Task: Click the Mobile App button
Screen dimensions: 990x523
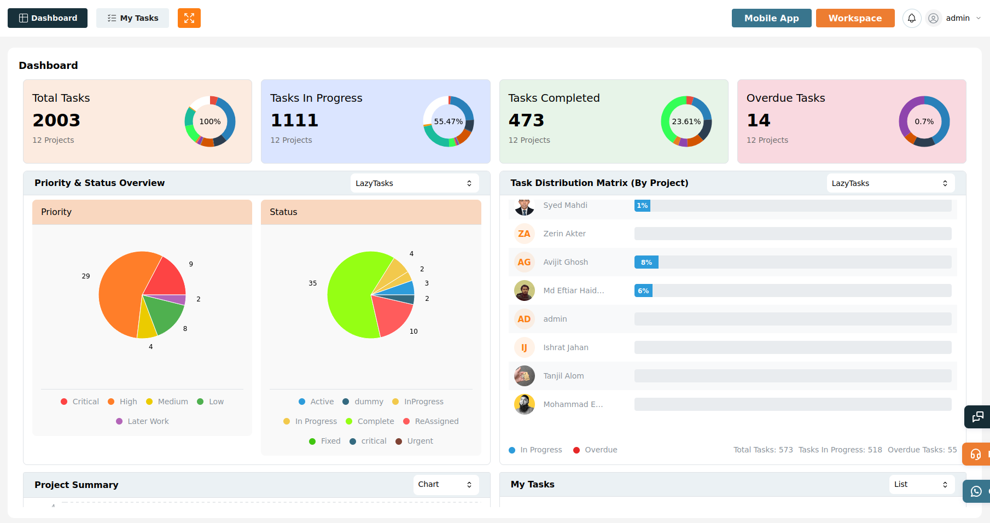Action: [771, 18]
